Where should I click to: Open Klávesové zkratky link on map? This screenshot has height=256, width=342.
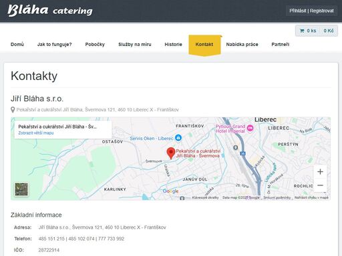tap(205, 197)
